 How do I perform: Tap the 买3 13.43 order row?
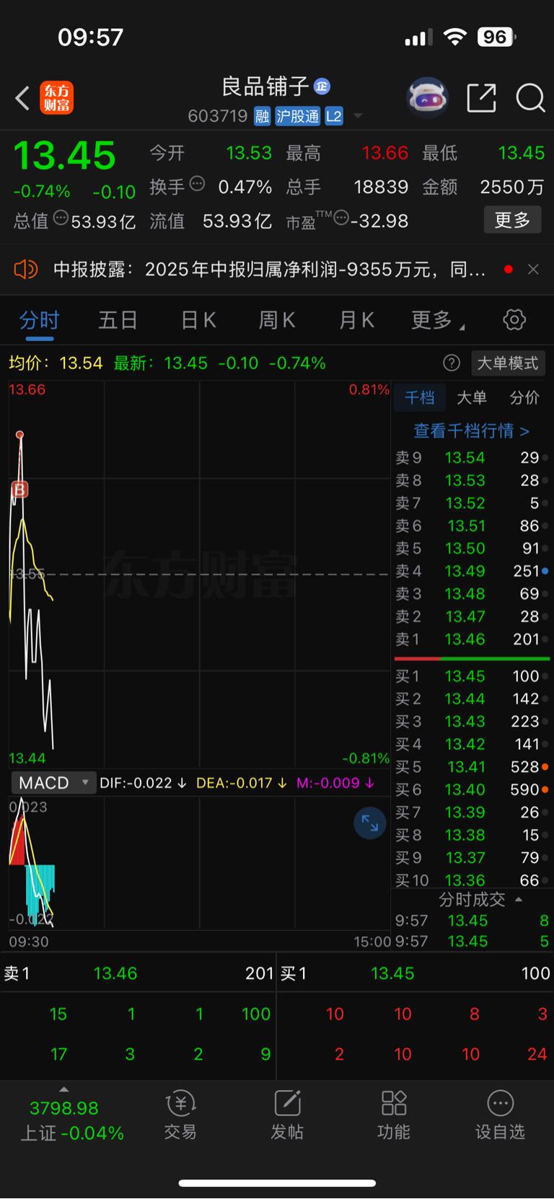pos(472,721)
